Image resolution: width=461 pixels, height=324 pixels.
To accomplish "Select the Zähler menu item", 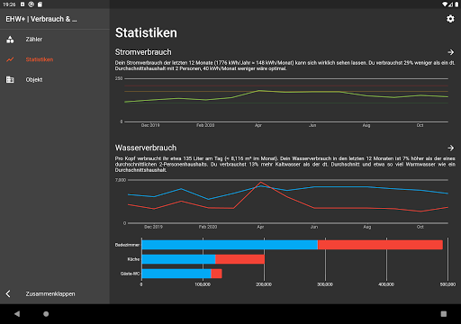I will click(55, 40).
